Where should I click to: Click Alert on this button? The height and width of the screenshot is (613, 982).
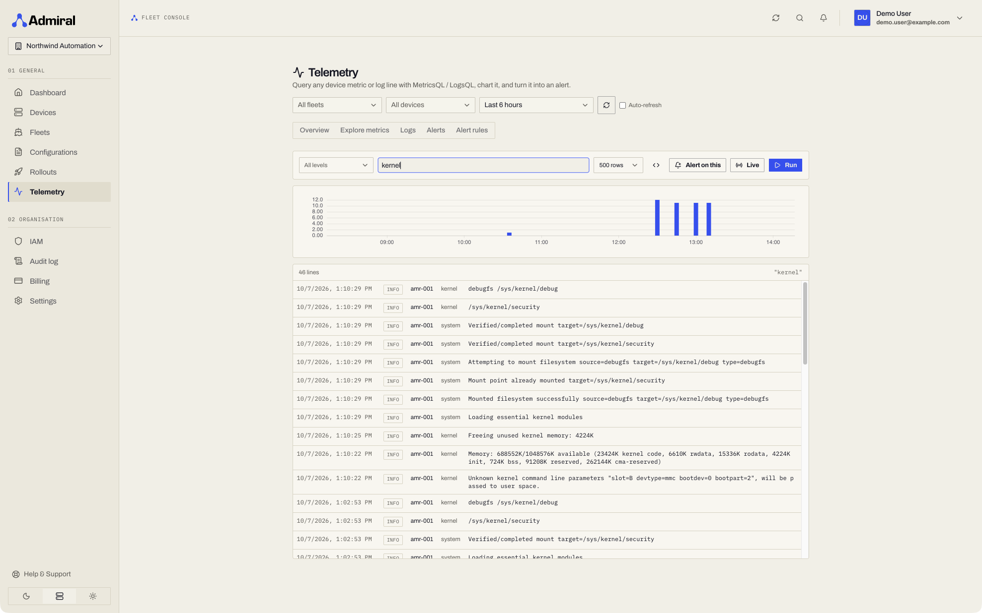pyautogui.click(x=697, y=165)
